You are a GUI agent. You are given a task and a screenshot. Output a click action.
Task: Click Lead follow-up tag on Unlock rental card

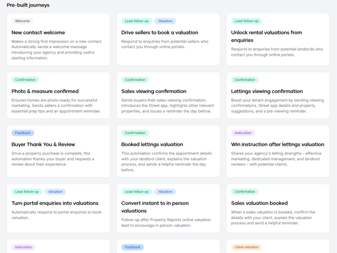point(246,21)
